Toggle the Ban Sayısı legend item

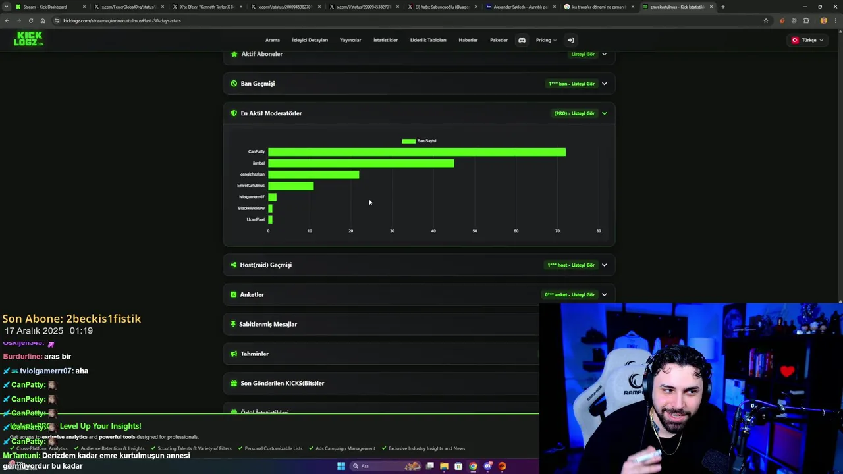tap(420, 141)
